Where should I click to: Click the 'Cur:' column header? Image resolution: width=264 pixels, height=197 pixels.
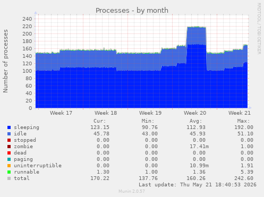point(100,121)
